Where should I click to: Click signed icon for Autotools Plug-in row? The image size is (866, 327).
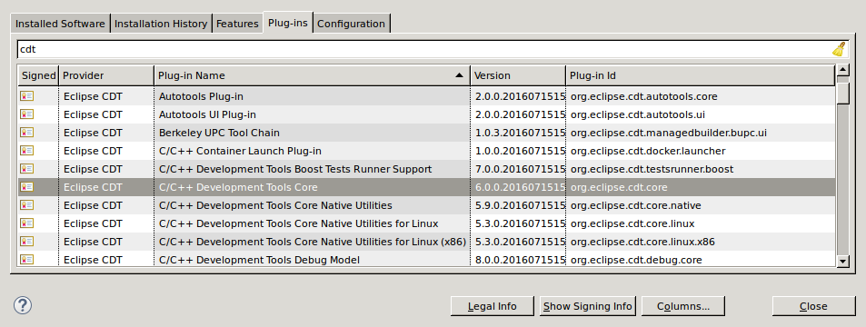pyautogui.click(x=27, y=96)
